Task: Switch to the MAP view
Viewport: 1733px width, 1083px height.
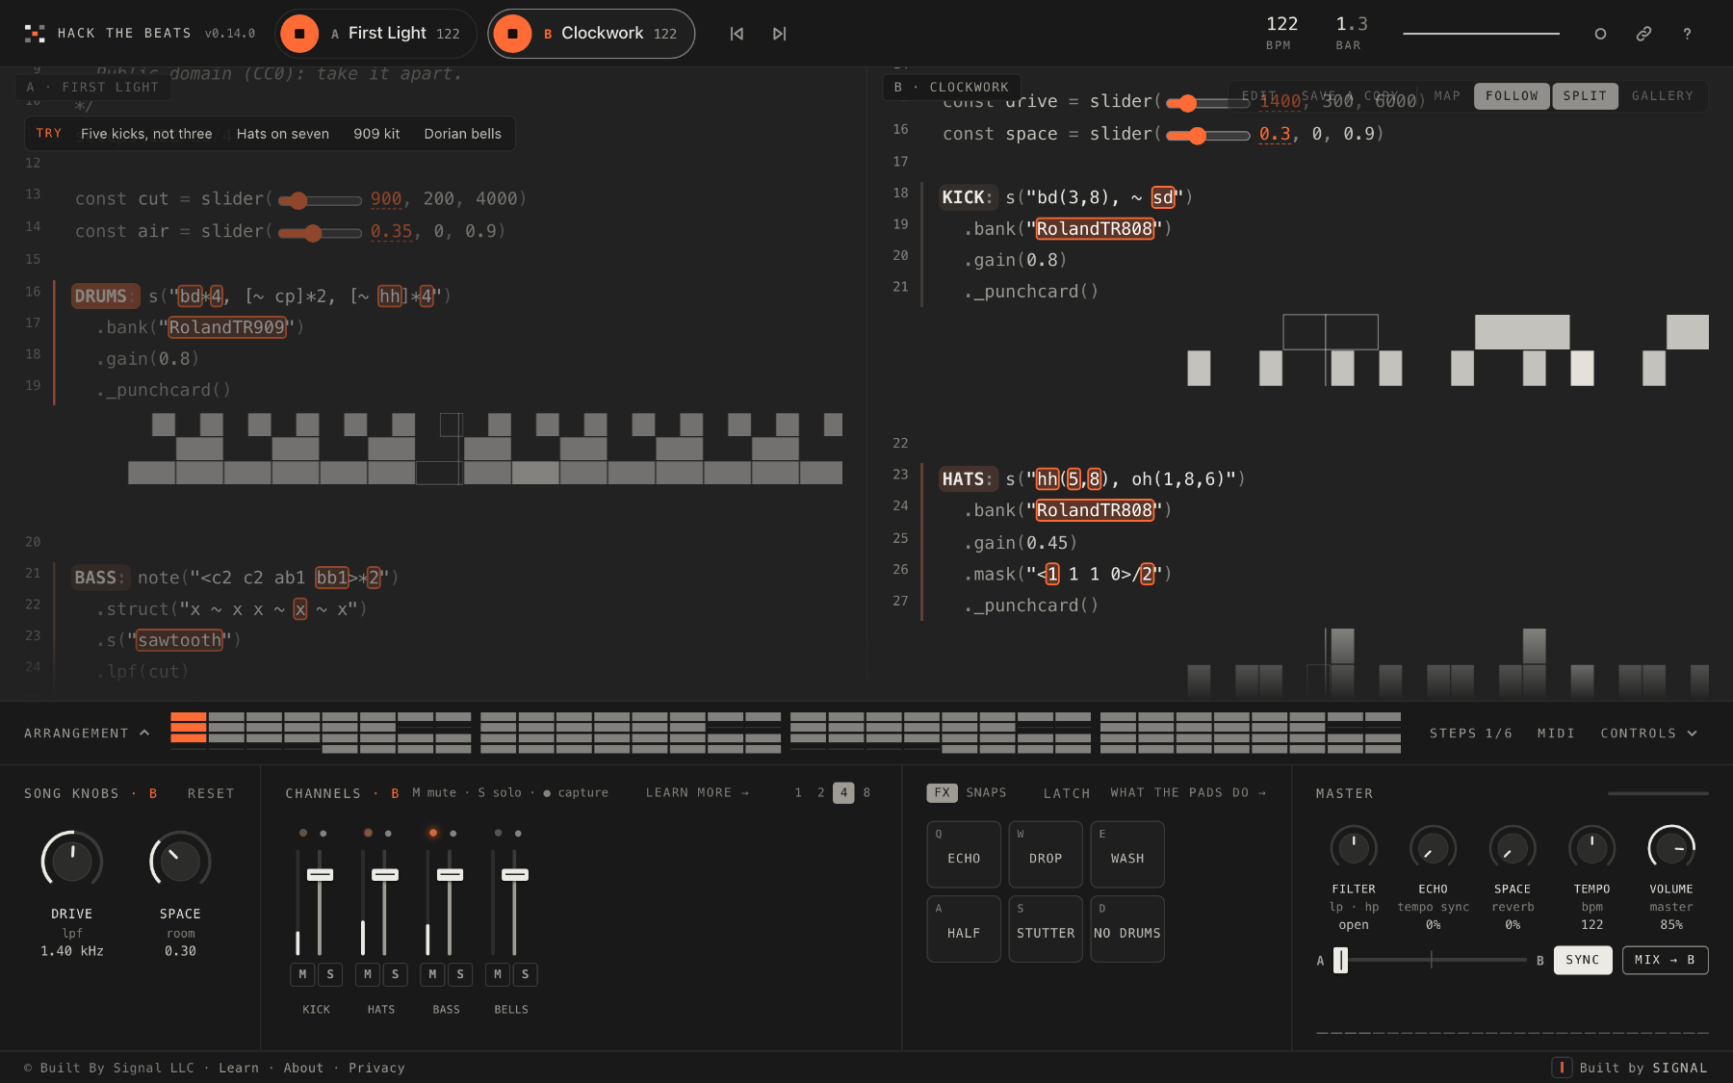Action: click(x=1446, y=95)
